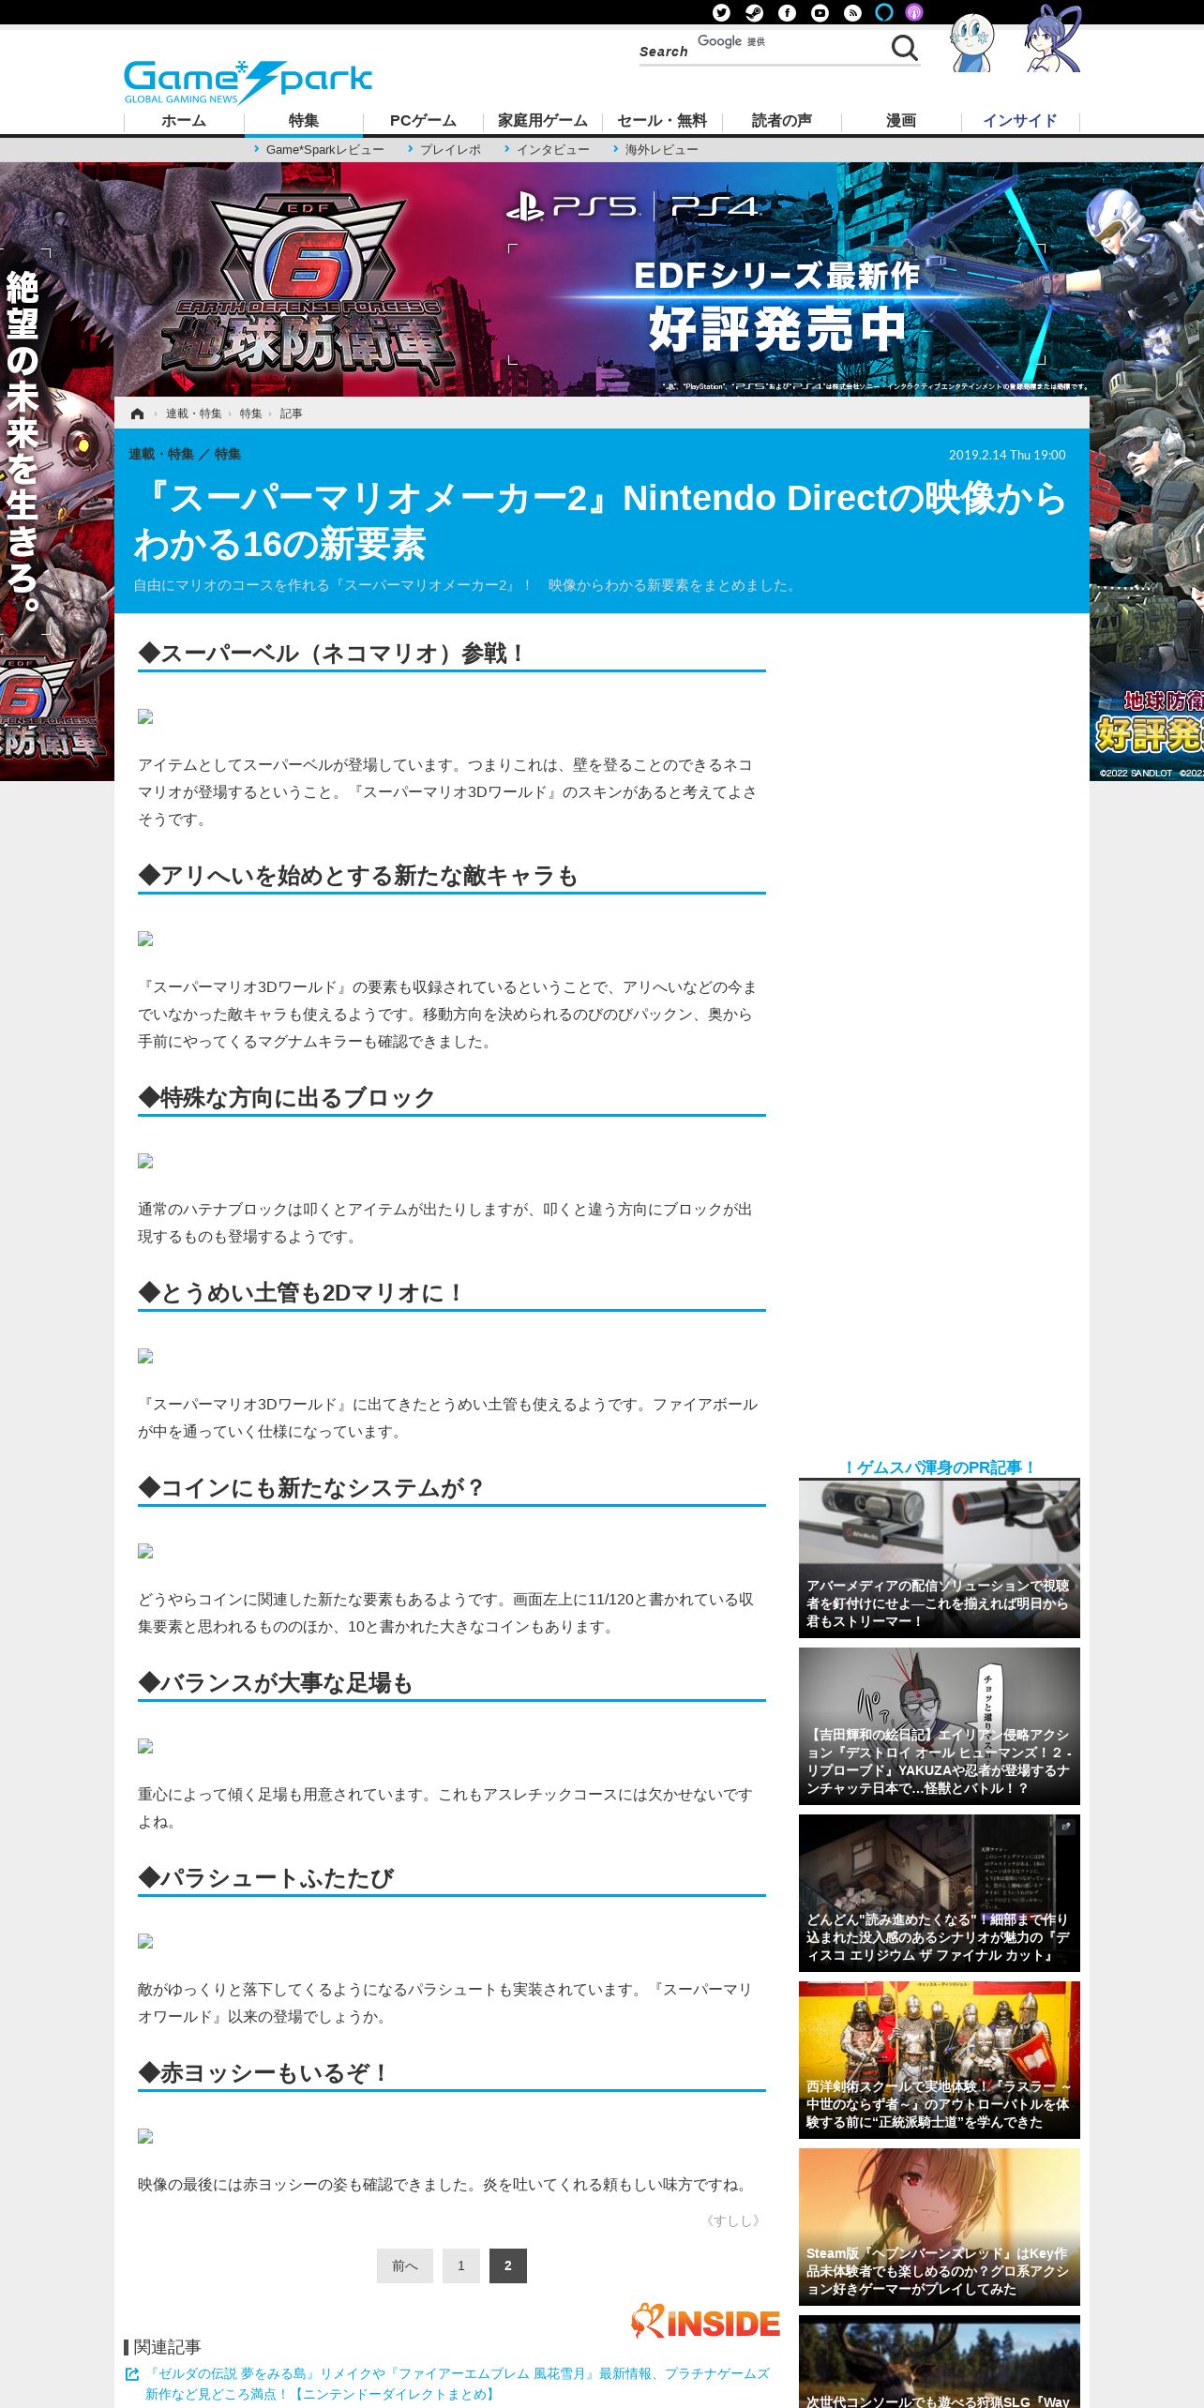Open ディスコ エリジウム PR article thumbnail
Image resolution: width=1204 pixels, height=2408 pixels.
click(x=940, y=1892)
